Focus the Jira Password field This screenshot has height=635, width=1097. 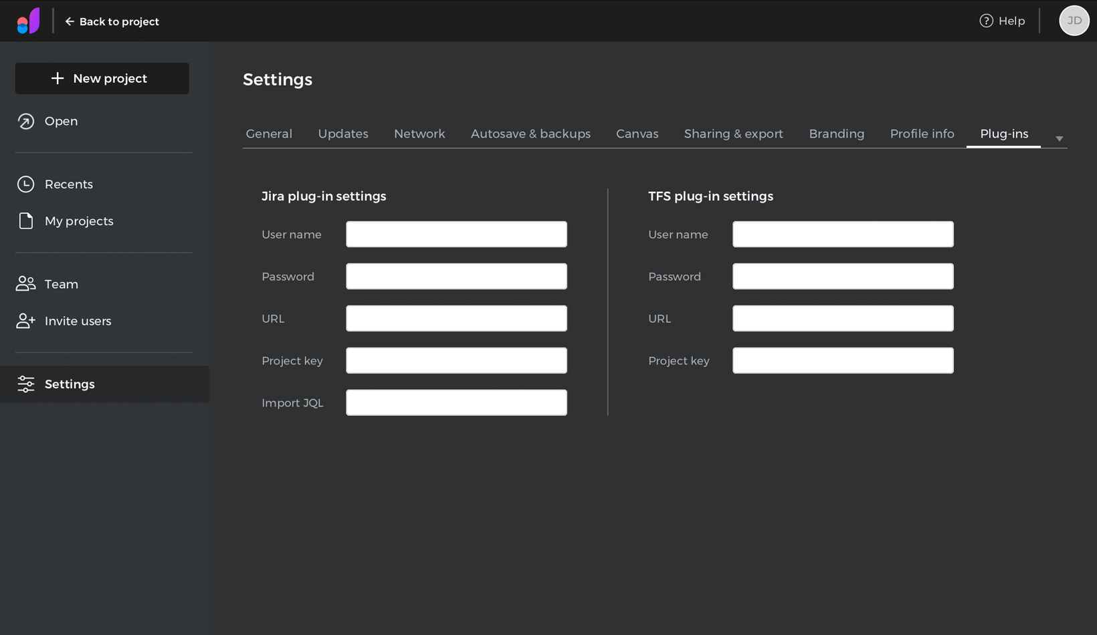point(456,276)
